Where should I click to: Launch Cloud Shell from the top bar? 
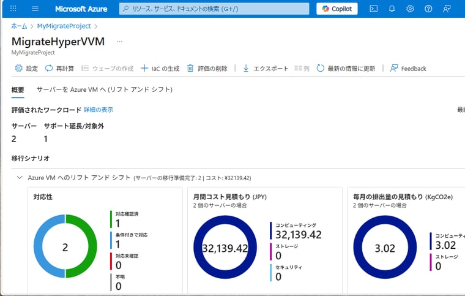[x=373, y=9]
